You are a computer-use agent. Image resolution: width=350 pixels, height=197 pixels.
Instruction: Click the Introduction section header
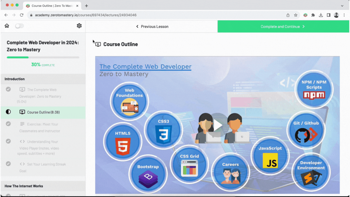43,79
